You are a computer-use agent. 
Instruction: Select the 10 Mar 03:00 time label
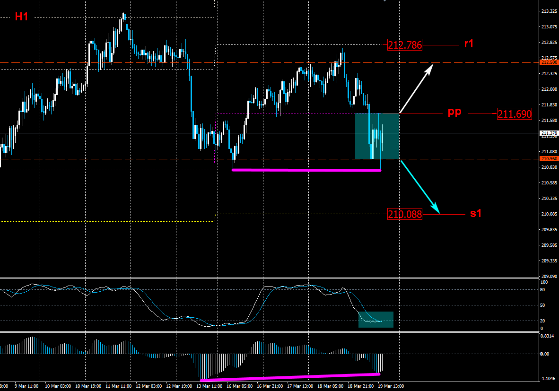coord(58,386)
